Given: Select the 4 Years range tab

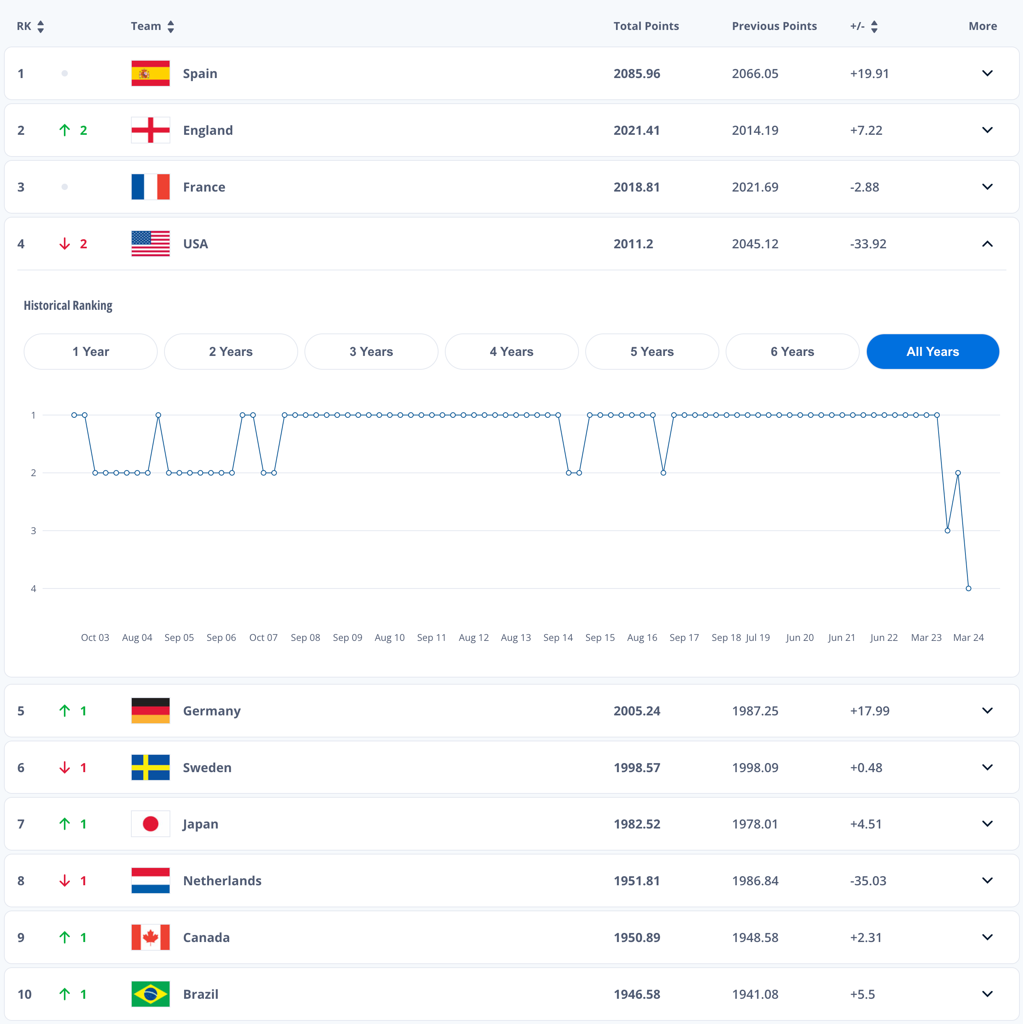Looking at the screenshot, I should [x=512, y=352].
